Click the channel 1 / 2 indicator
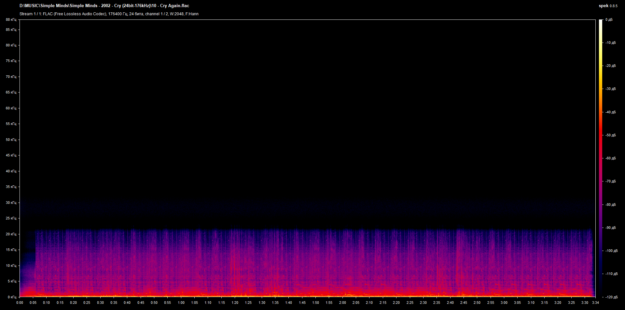 (156, 14)
